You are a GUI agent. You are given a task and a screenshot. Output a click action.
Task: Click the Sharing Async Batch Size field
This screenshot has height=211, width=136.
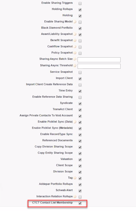[x=99, y=60]
